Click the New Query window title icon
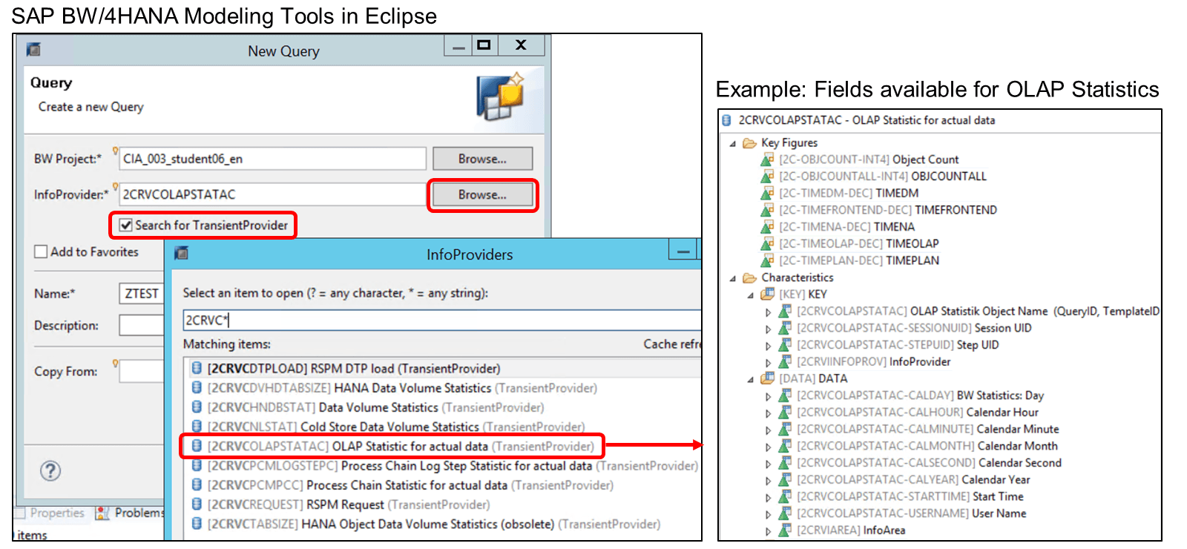The width and height of the screenshot is (1187, 549). coord(33,50)
